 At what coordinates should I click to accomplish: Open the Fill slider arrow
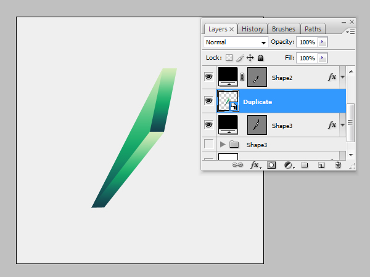coord(323,58)
